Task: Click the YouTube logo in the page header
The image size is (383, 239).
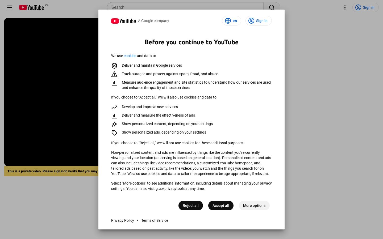Action: pyautogui.click(x=31, y=7)
